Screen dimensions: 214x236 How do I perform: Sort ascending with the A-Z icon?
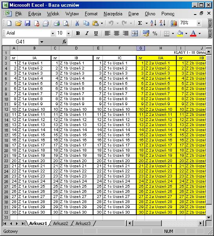(x=154, y=23)
